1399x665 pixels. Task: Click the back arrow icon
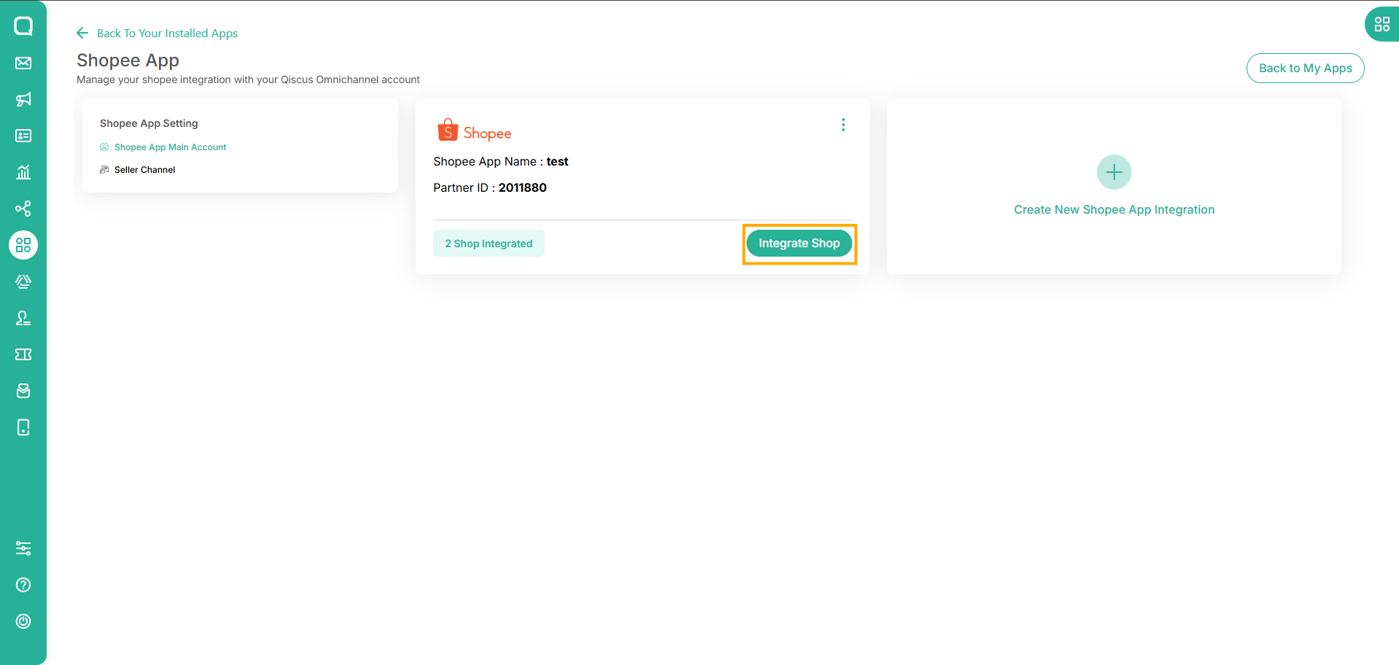[82, 33]
